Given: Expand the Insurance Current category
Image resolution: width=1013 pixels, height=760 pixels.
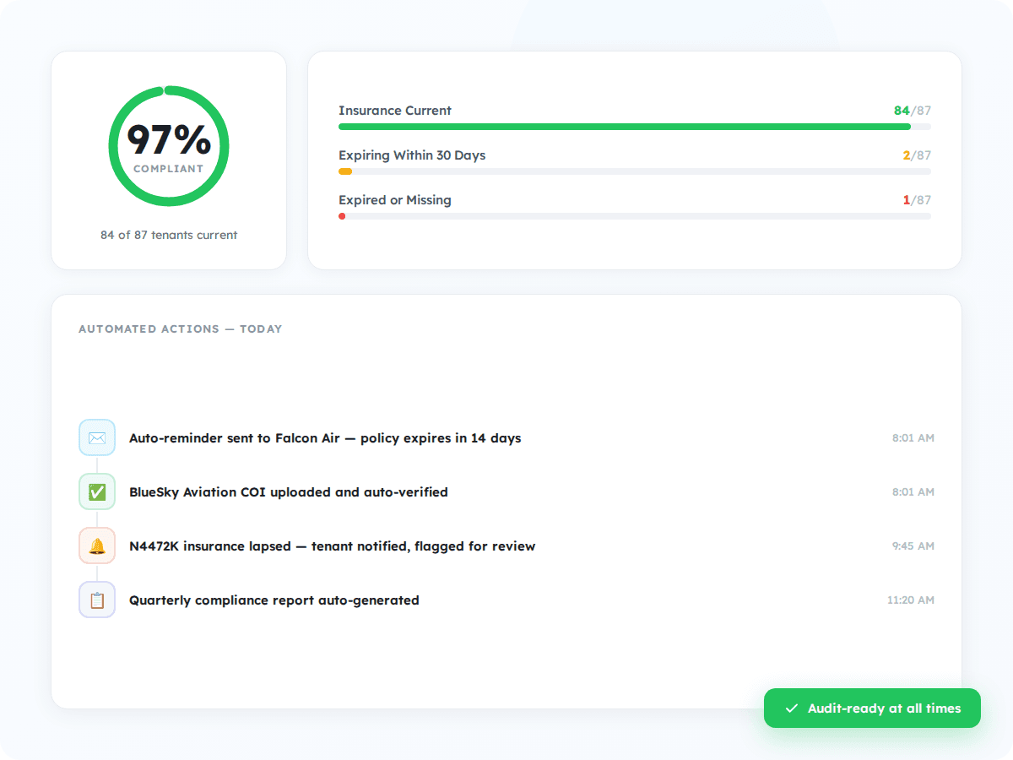Looking at the screenshot, I should click(394, 111).
